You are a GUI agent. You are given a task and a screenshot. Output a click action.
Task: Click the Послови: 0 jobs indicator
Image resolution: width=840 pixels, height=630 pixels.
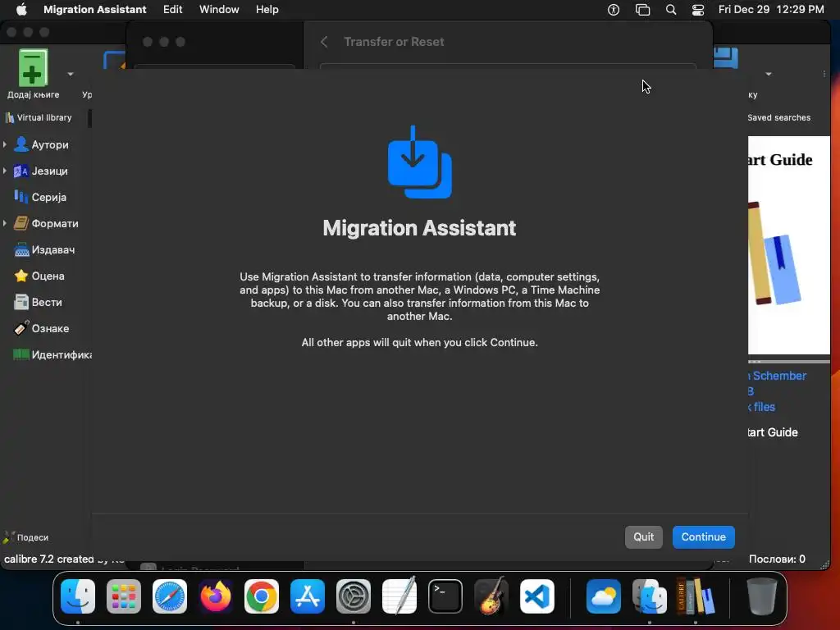pyautogui.click(x=777, y=559)
